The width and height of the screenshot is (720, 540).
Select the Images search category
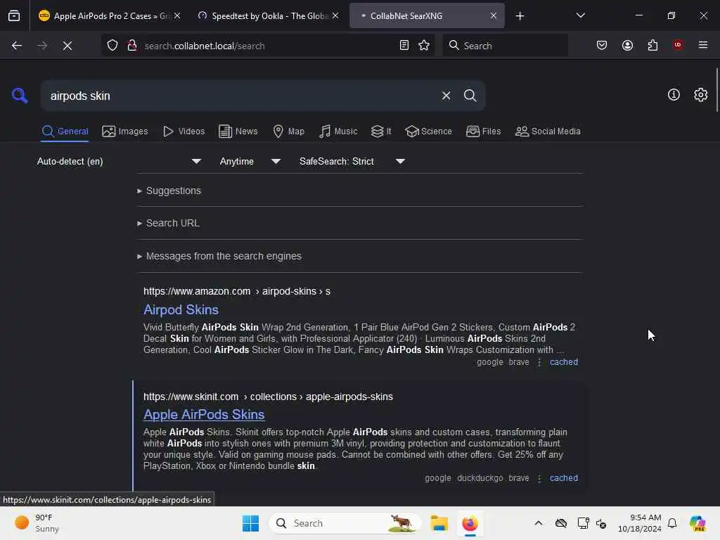125,131
